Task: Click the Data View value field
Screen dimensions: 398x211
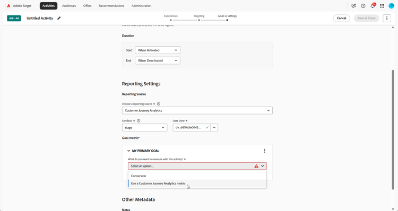Action: (192, 128)
